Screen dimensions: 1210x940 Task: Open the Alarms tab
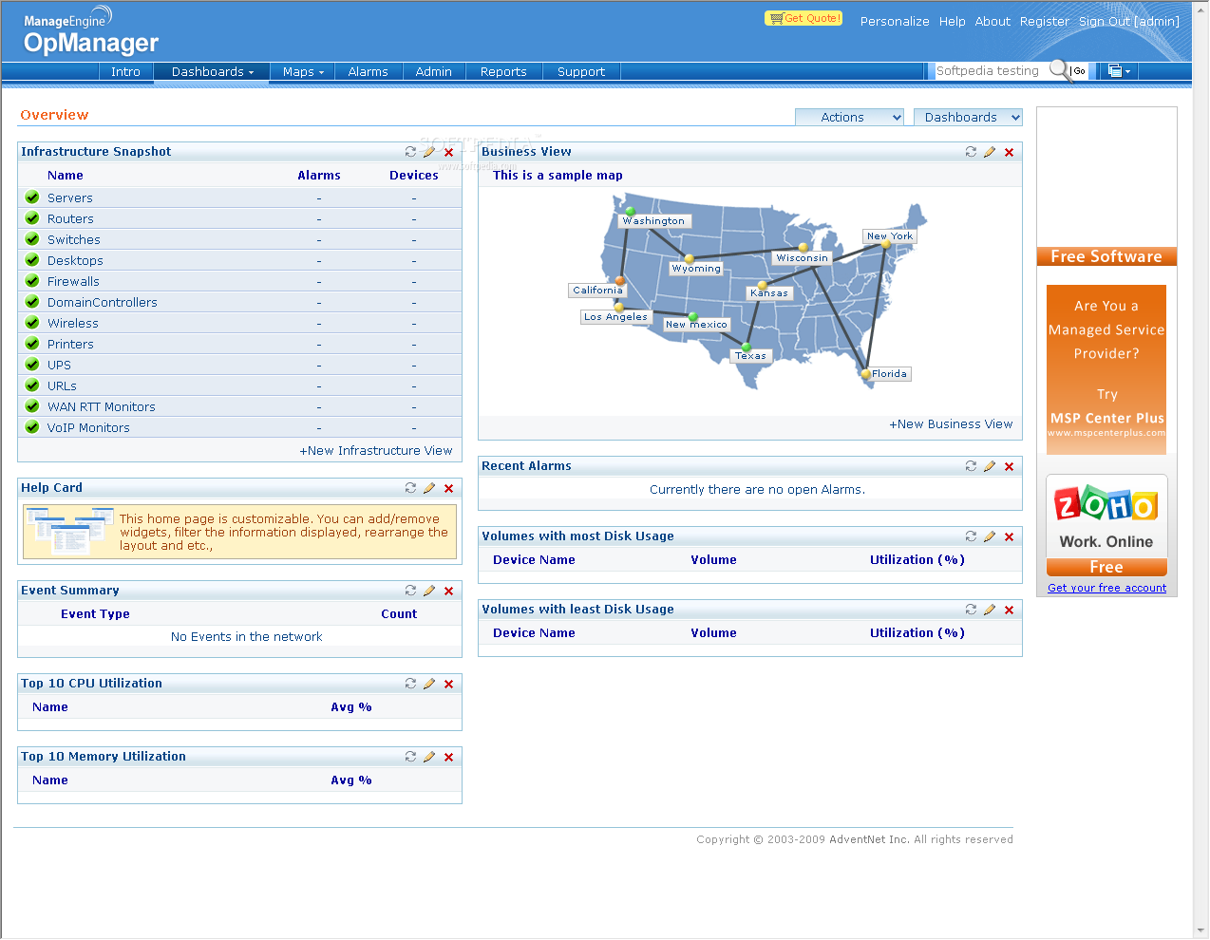pos(368,72)
